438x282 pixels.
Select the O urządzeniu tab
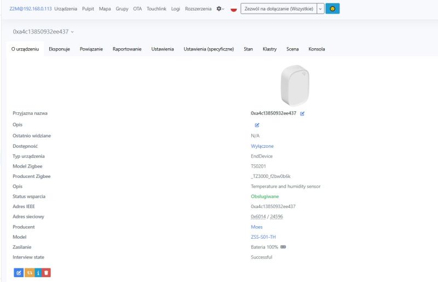click(25, 49)
